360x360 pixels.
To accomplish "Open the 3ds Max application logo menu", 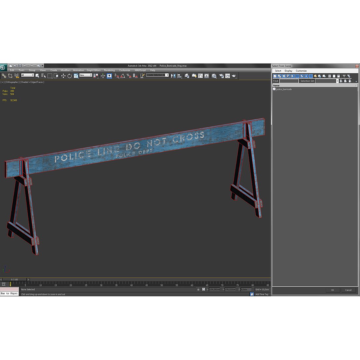I will (3, 67).
